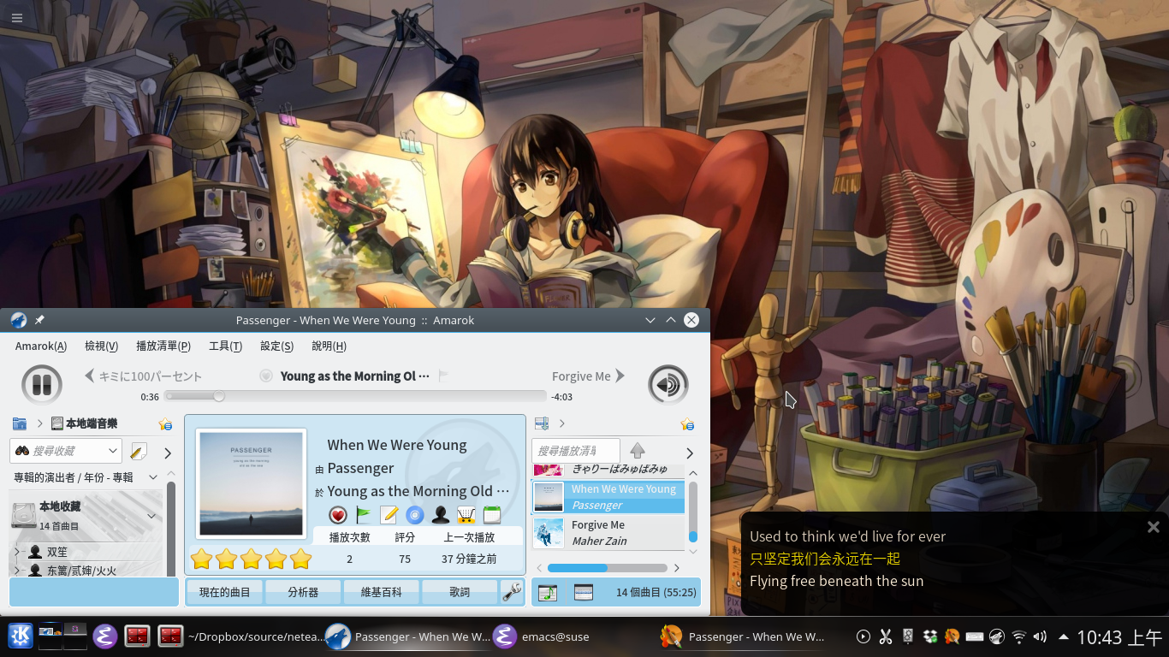Open the network Wi-Fi tray icon
Image resolution: width=1169 pixels, height=657 pixels.
click(x=1019, y=636)
